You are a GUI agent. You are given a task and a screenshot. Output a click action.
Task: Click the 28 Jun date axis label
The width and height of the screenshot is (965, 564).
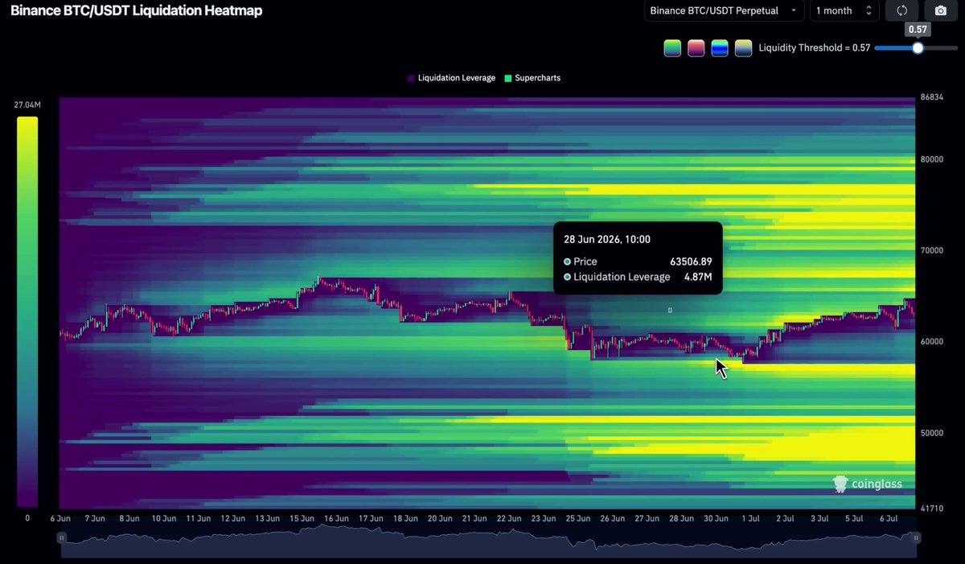point(683,519)
